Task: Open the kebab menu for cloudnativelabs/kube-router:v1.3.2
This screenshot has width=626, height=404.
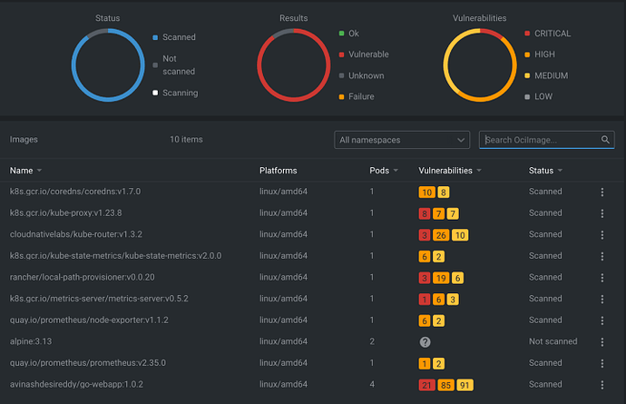Action: (x=601, y=235)
